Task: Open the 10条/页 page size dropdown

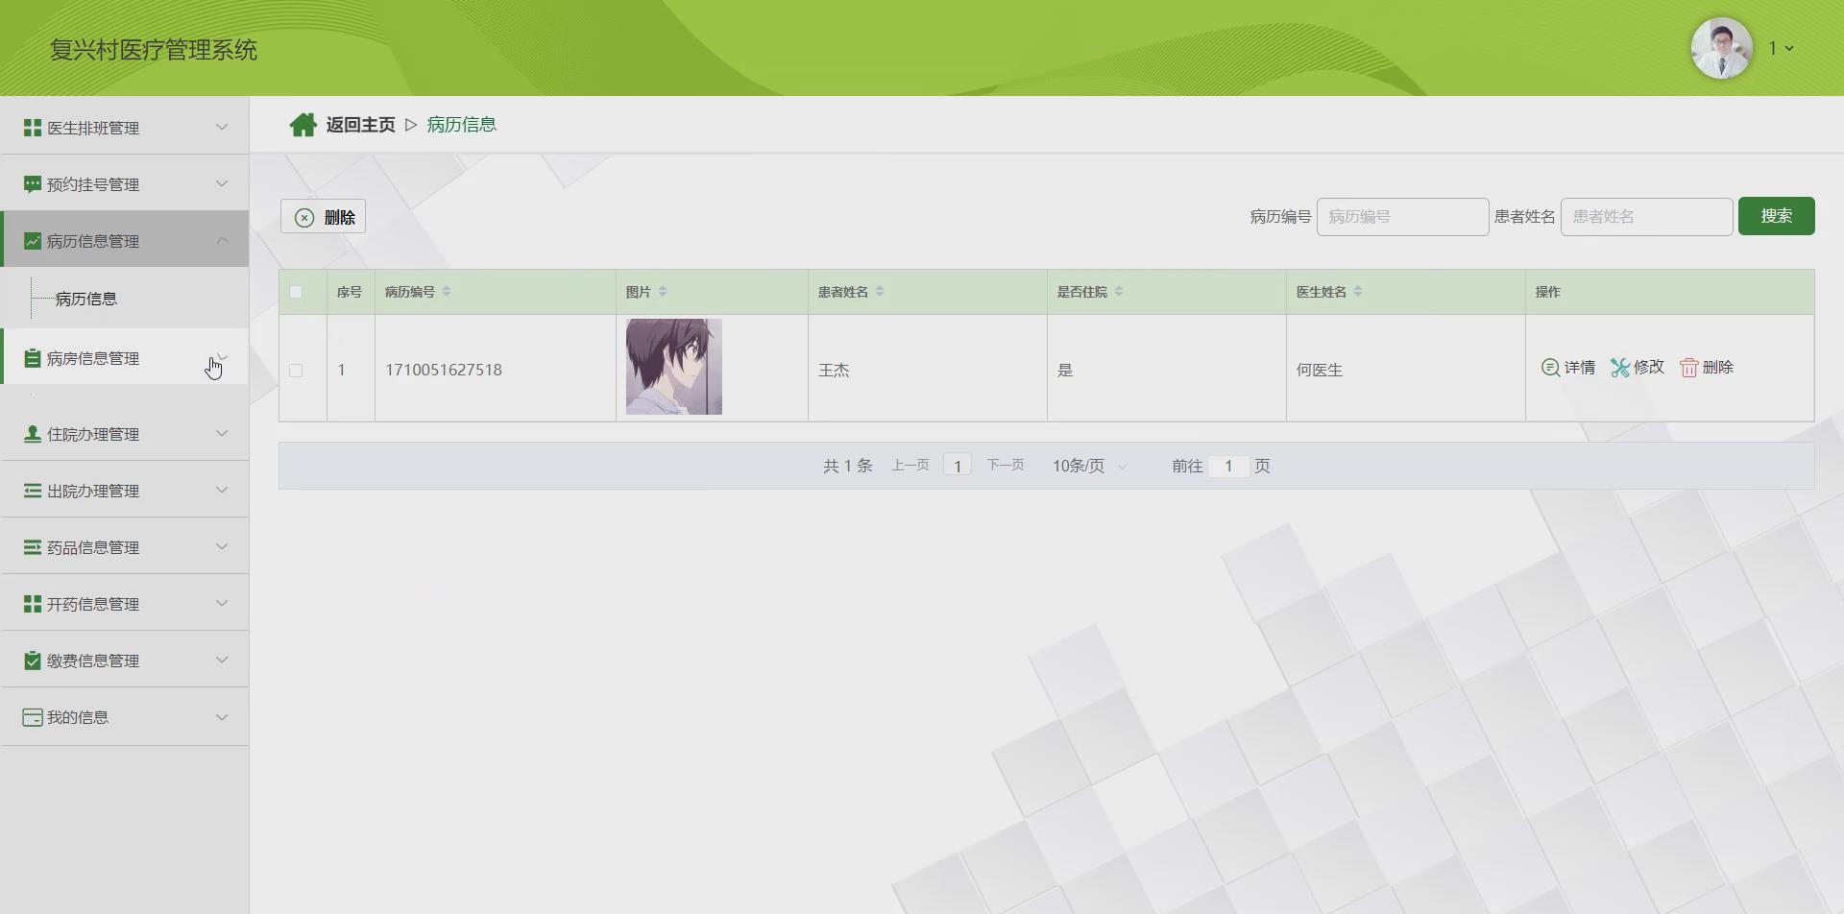Action: point(1089,466)
